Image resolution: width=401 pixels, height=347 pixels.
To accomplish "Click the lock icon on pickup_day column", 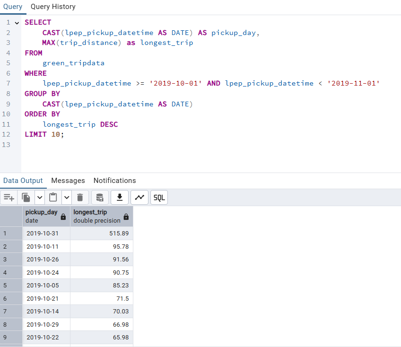I will pos(63,217).
